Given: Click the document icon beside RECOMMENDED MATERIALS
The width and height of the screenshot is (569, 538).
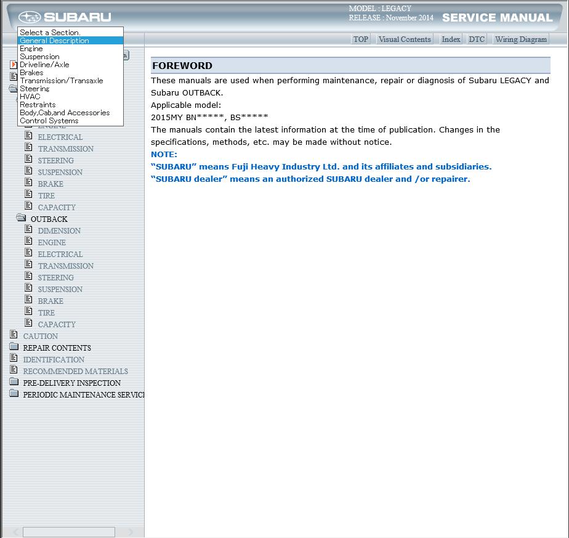Looking at the screenshot, I should (14, 369).
